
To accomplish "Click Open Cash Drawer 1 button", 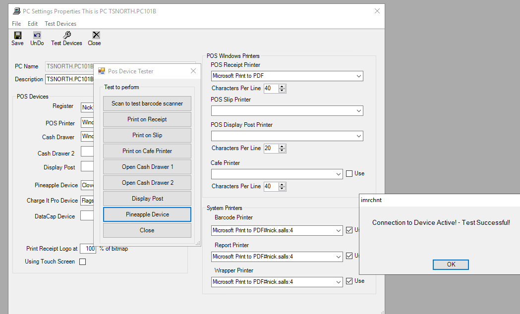I will point(147,167).
